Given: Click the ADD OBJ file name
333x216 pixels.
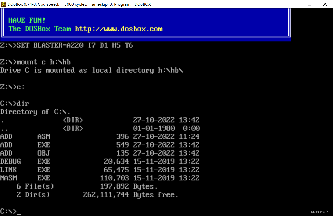Looking at the screenshot, I should (25, 153).
